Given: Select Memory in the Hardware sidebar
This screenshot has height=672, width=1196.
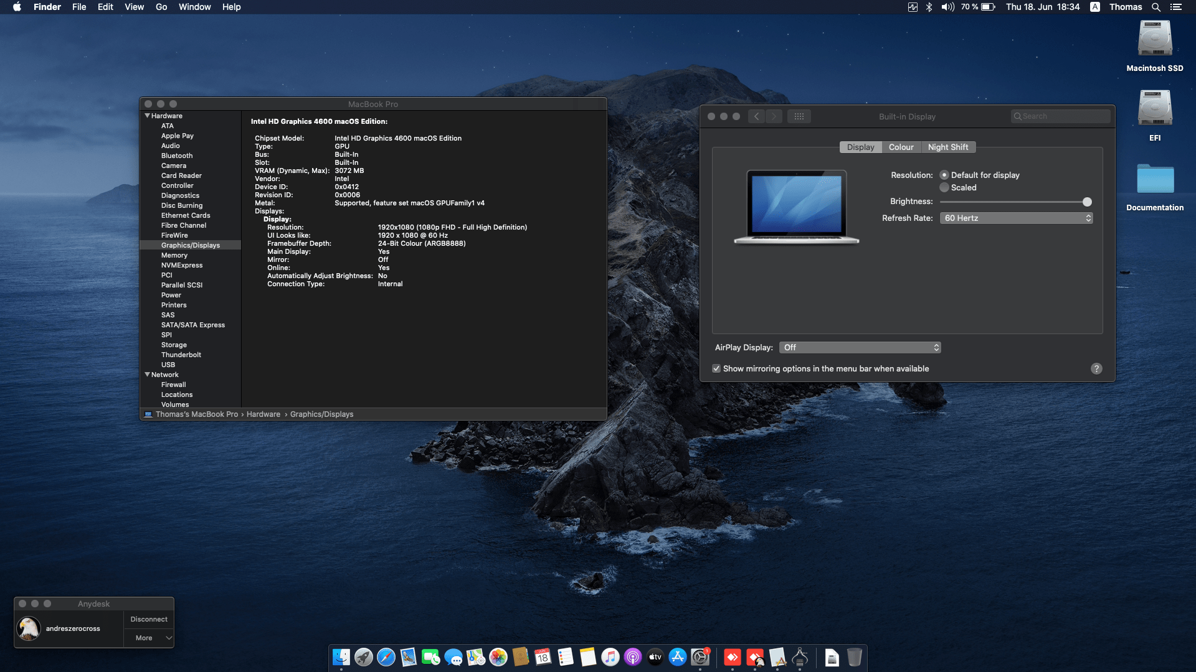Looking at the screenshot, I should click(x=174, y=255).
